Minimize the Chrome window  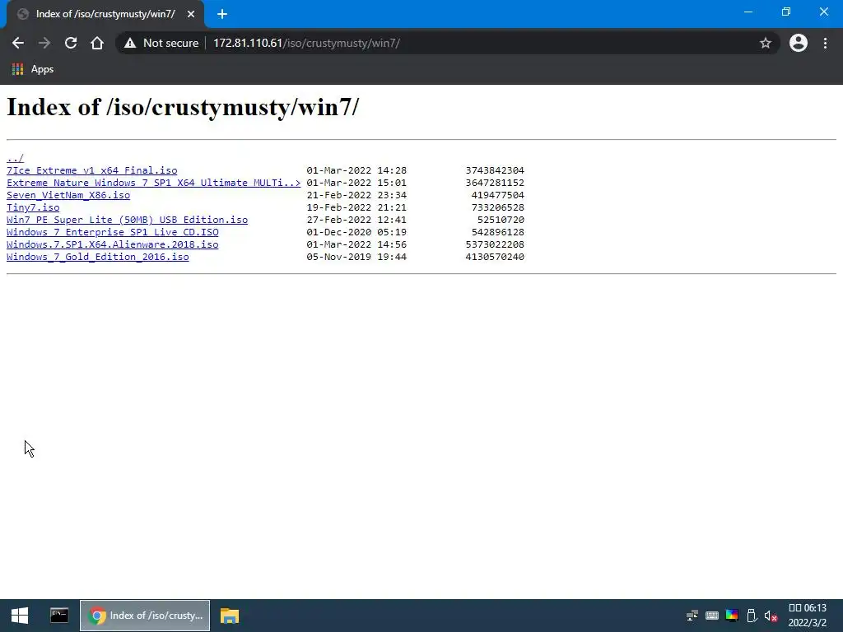coord(748,12)
